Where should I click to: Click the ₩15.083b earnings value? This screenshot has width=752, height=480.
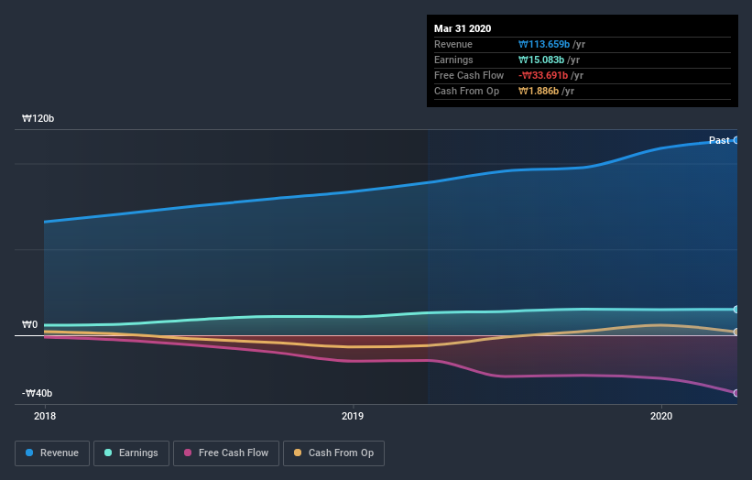click(x=541, y=60)
